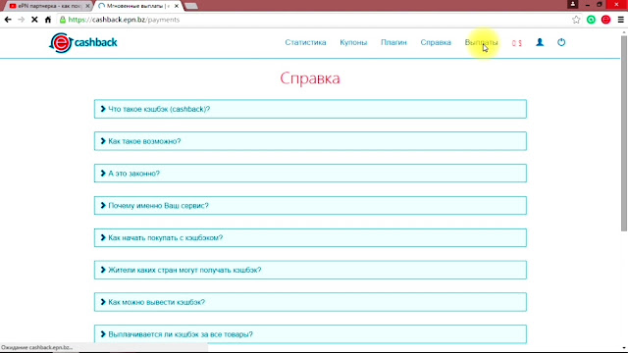Open green circular extension icon
Screen dimensions: 628x353
point(591,20)
